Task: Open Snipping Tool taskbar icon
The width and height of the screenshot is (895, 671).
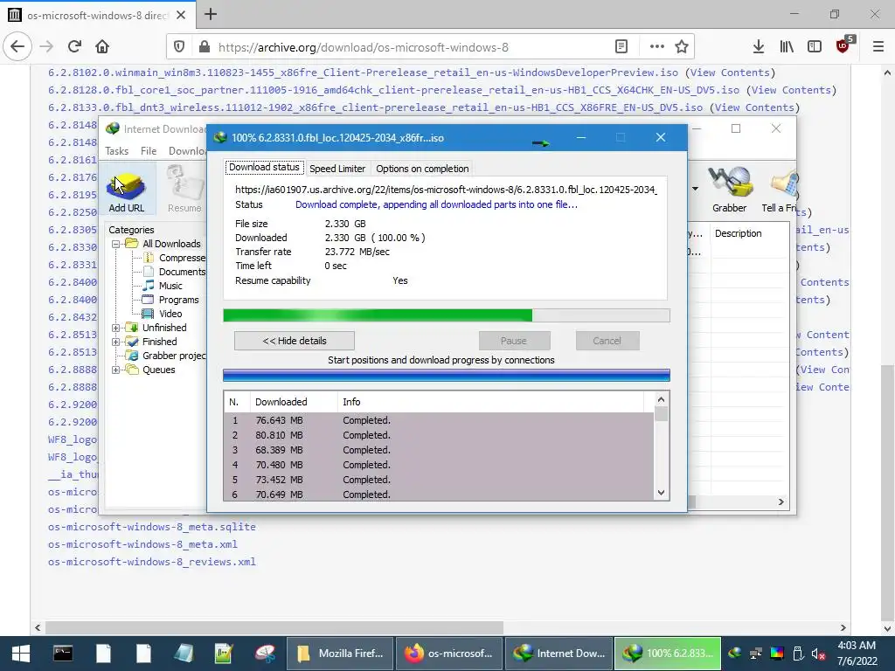Action: click(x=265, y=654)
